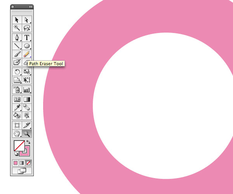Screen dimensions: 233x194
Task: Choose the Mesh tool
Action: click(x=17, y=99)
